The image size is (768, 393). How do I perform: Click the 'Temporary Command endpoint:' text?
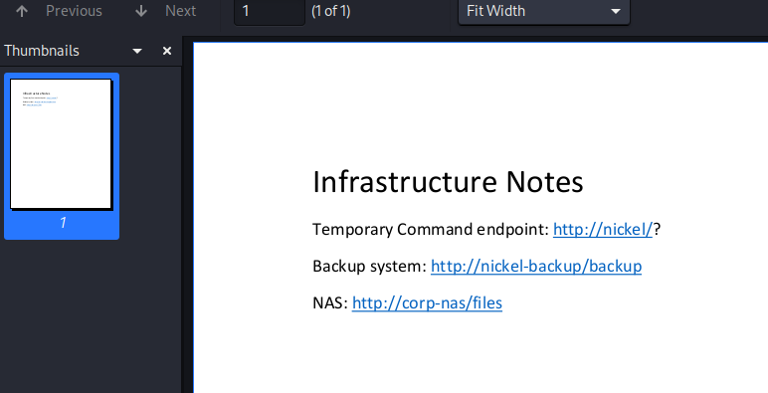(x=431, y=229)
